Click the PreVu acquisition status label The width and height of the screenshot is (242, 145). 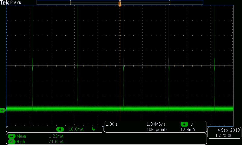(16, 2)
